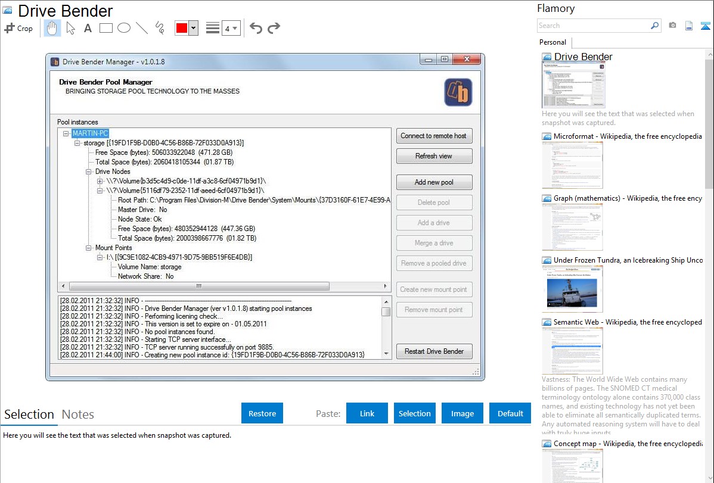The image size is (714, 483).
Task: Select the Network Share: No row
Action: [x=145, y=276]
